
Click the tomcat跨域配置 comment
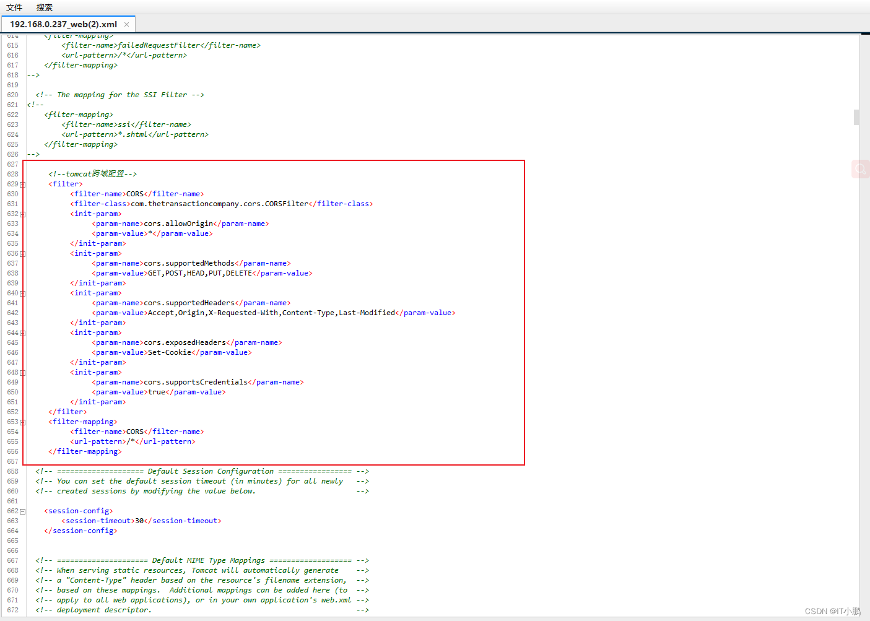click(x=93, y=174)
